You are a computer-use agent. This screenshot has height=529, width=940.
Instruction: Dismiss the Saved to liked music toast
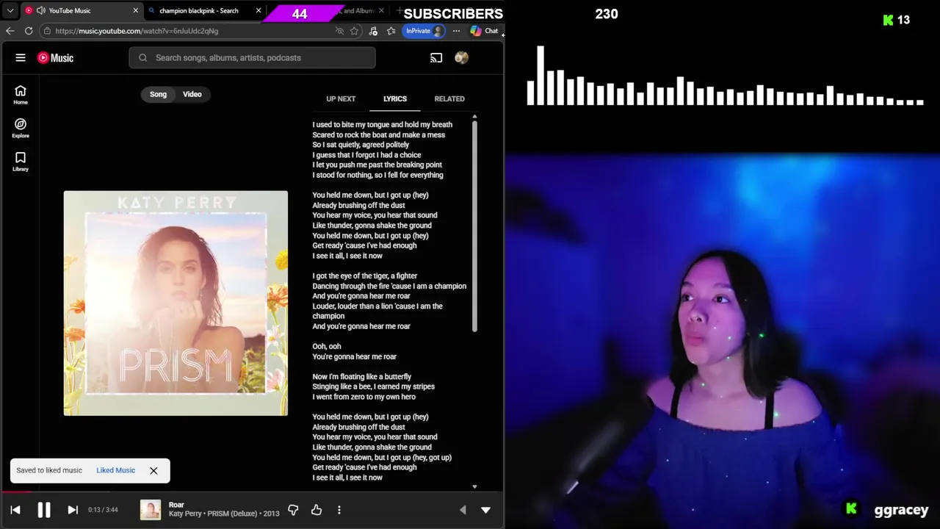[153, 470]
